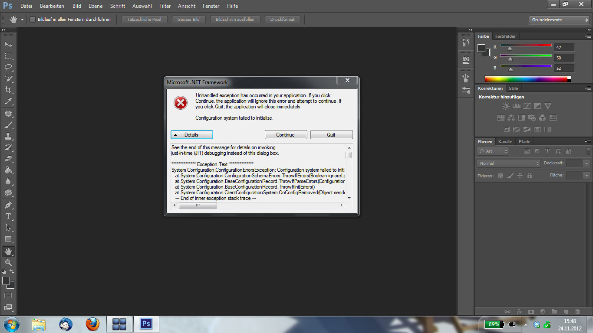Select the Crop tool
This screenshot has width=593, height=333.
point(8,90)
